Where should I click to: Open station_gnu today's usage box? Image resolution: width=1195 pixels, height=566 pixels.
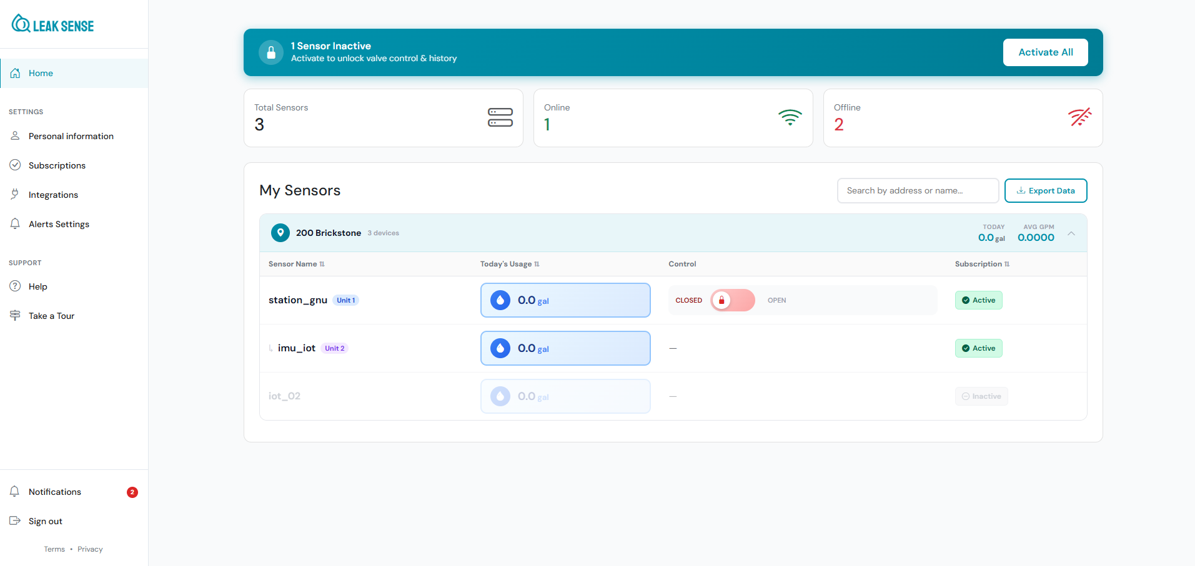coord(565,300)
